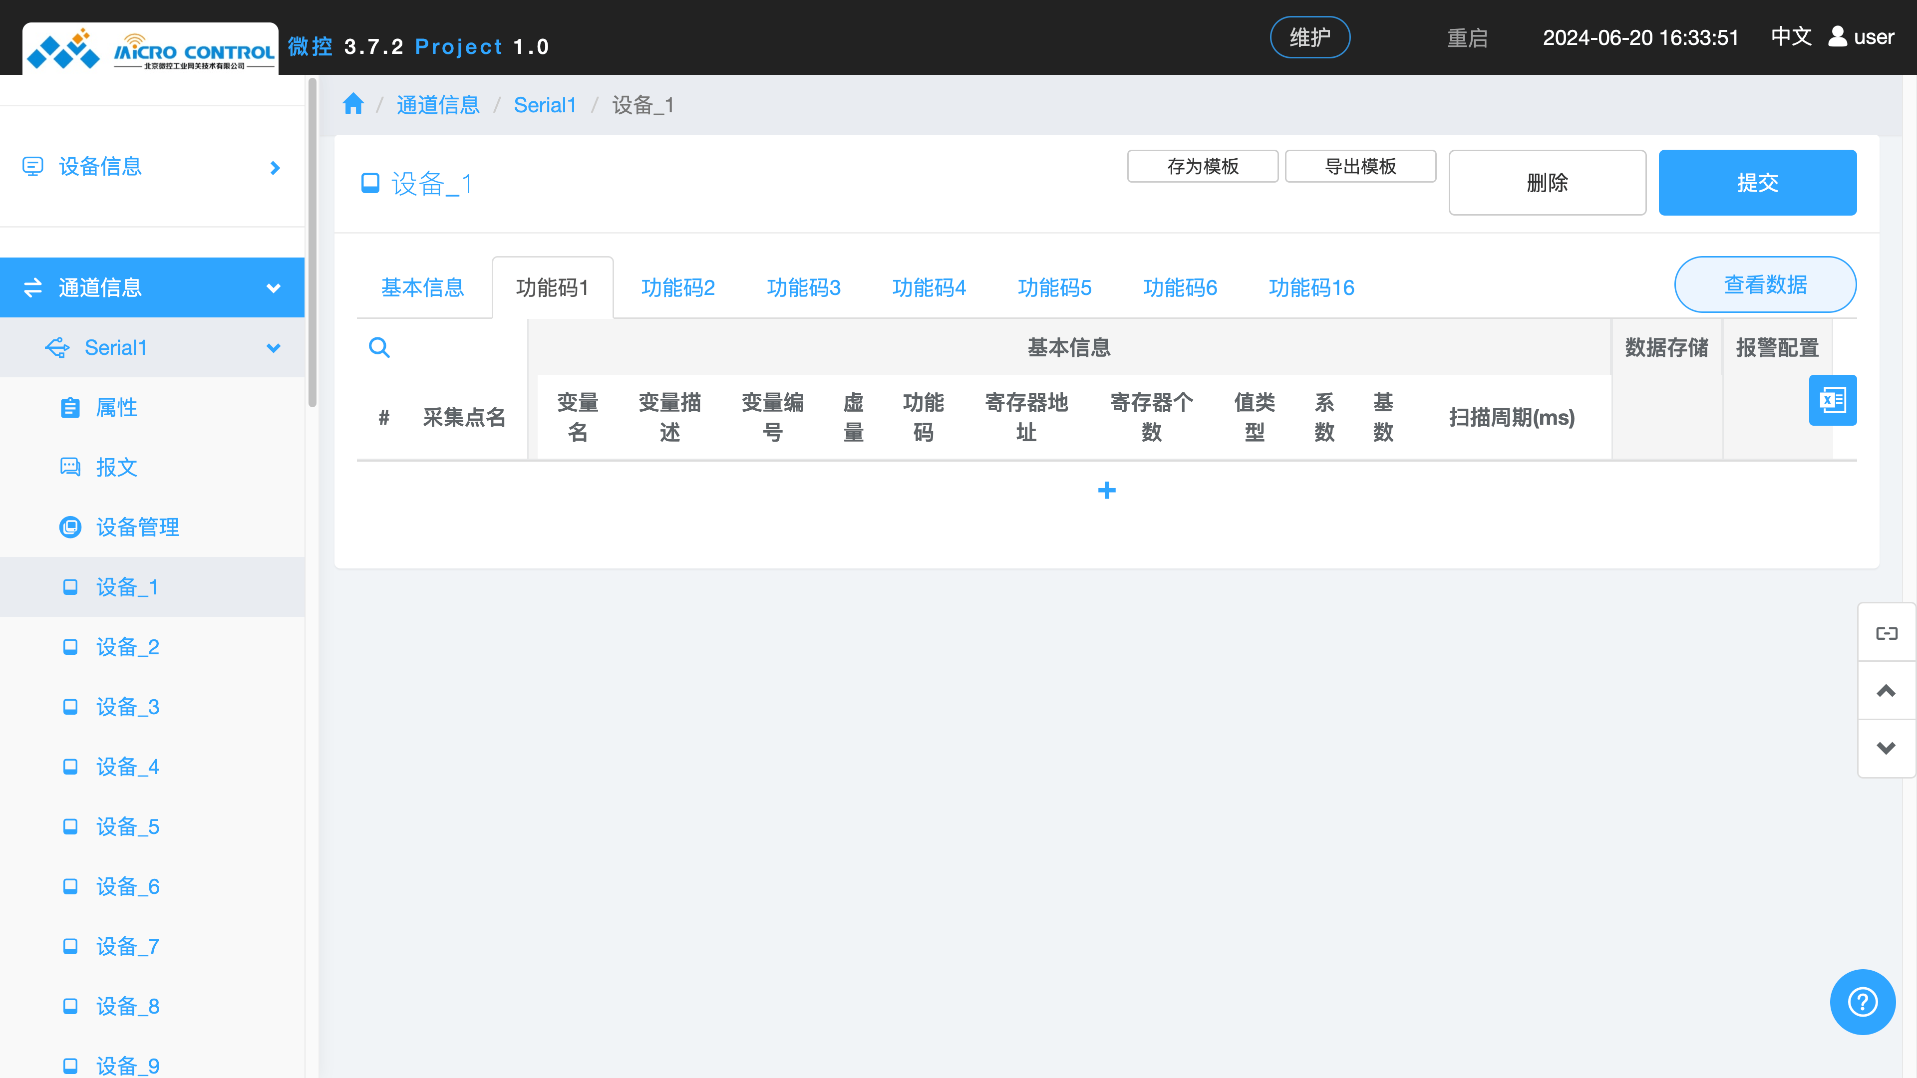Screen dimensions: 1917x1078
Task: Toggle the 维护 maintenance mode button
Action: tap(1309, 37)
